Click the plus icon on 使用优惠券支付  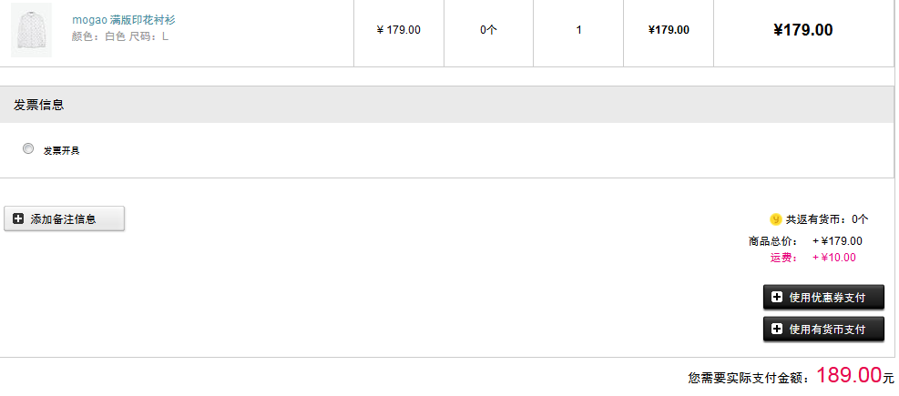[777, 298]
